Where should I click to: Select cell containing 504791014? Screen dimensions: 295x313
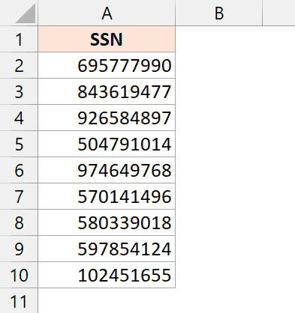pos(107,144)
